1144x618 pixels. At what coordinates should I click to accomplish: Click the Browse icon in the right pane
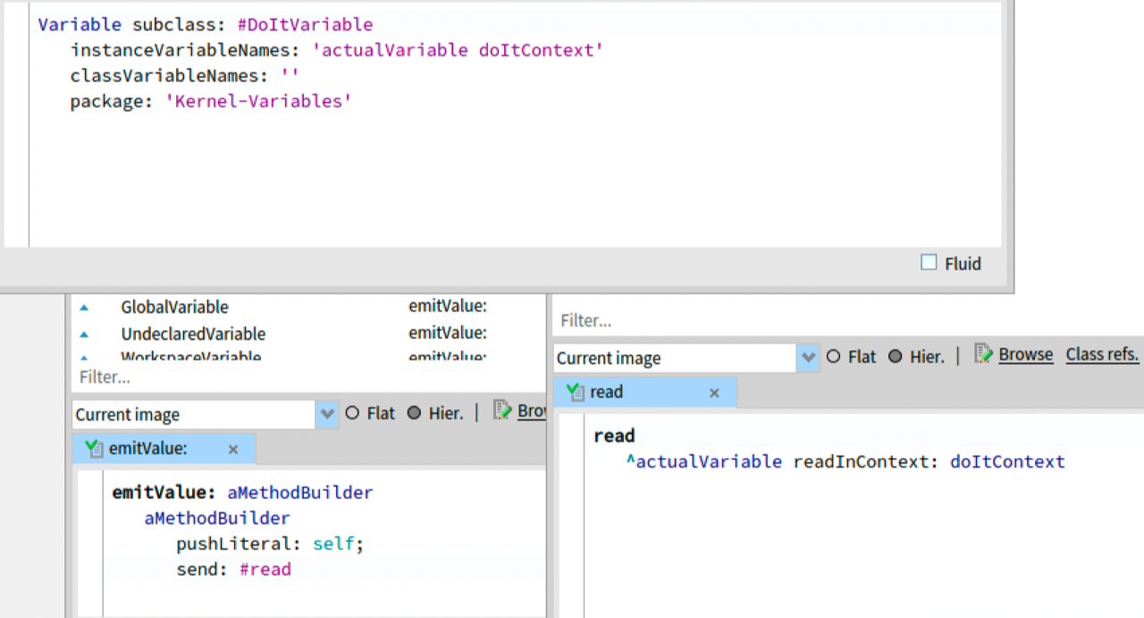click(983, 354)
